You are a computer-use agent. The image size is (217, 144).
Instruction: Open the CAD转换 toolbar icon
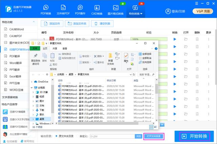(x=97, y=10)
